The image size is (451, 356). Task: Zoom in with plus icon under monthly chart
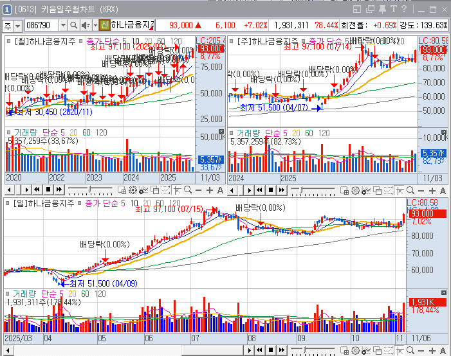(x=210, y=190)
